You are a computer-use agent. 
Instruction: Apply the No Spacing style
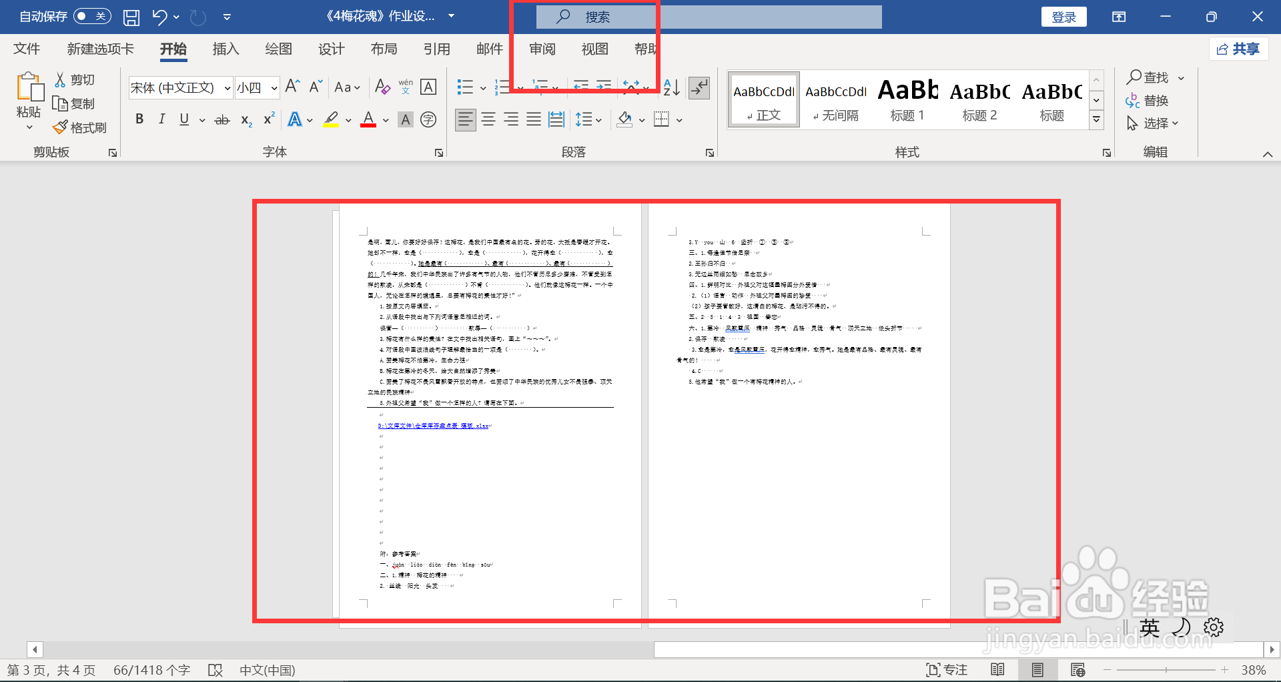[836, 99]
